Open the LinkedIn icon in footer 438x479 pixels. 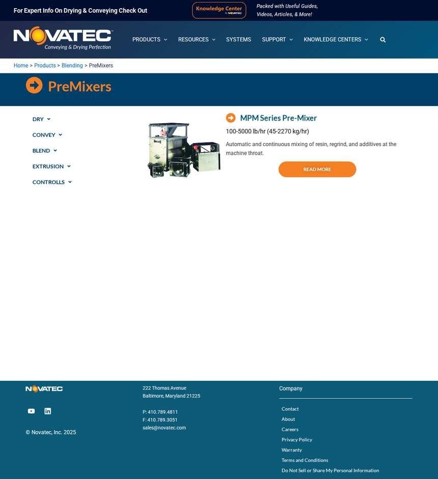click(48, 411)
